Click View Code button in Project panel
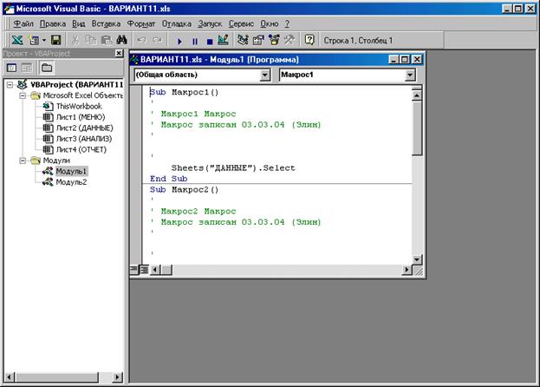The image size is (540, 387). click(11, 68)
